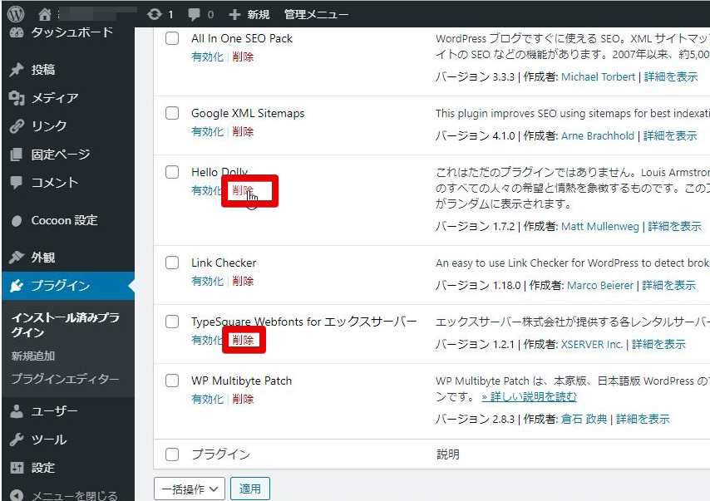Click the 外観 paintbrush icon

pyautogui.click(x=17, y=257)
